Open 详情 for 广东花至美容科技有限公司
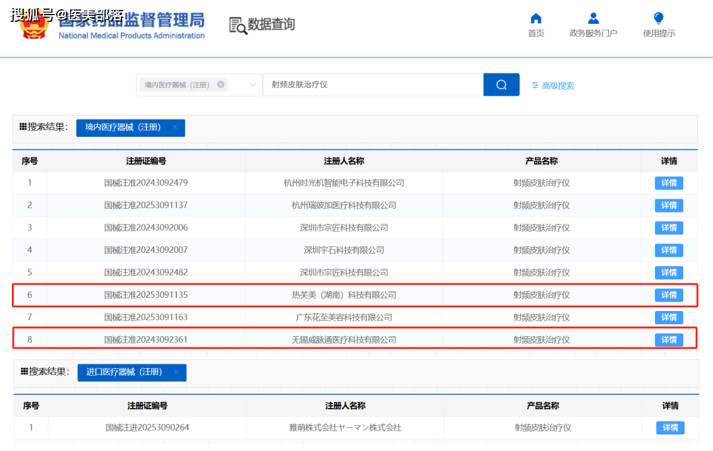The width and height of the screenshot is (713, 451). click(x=669, y=317)
